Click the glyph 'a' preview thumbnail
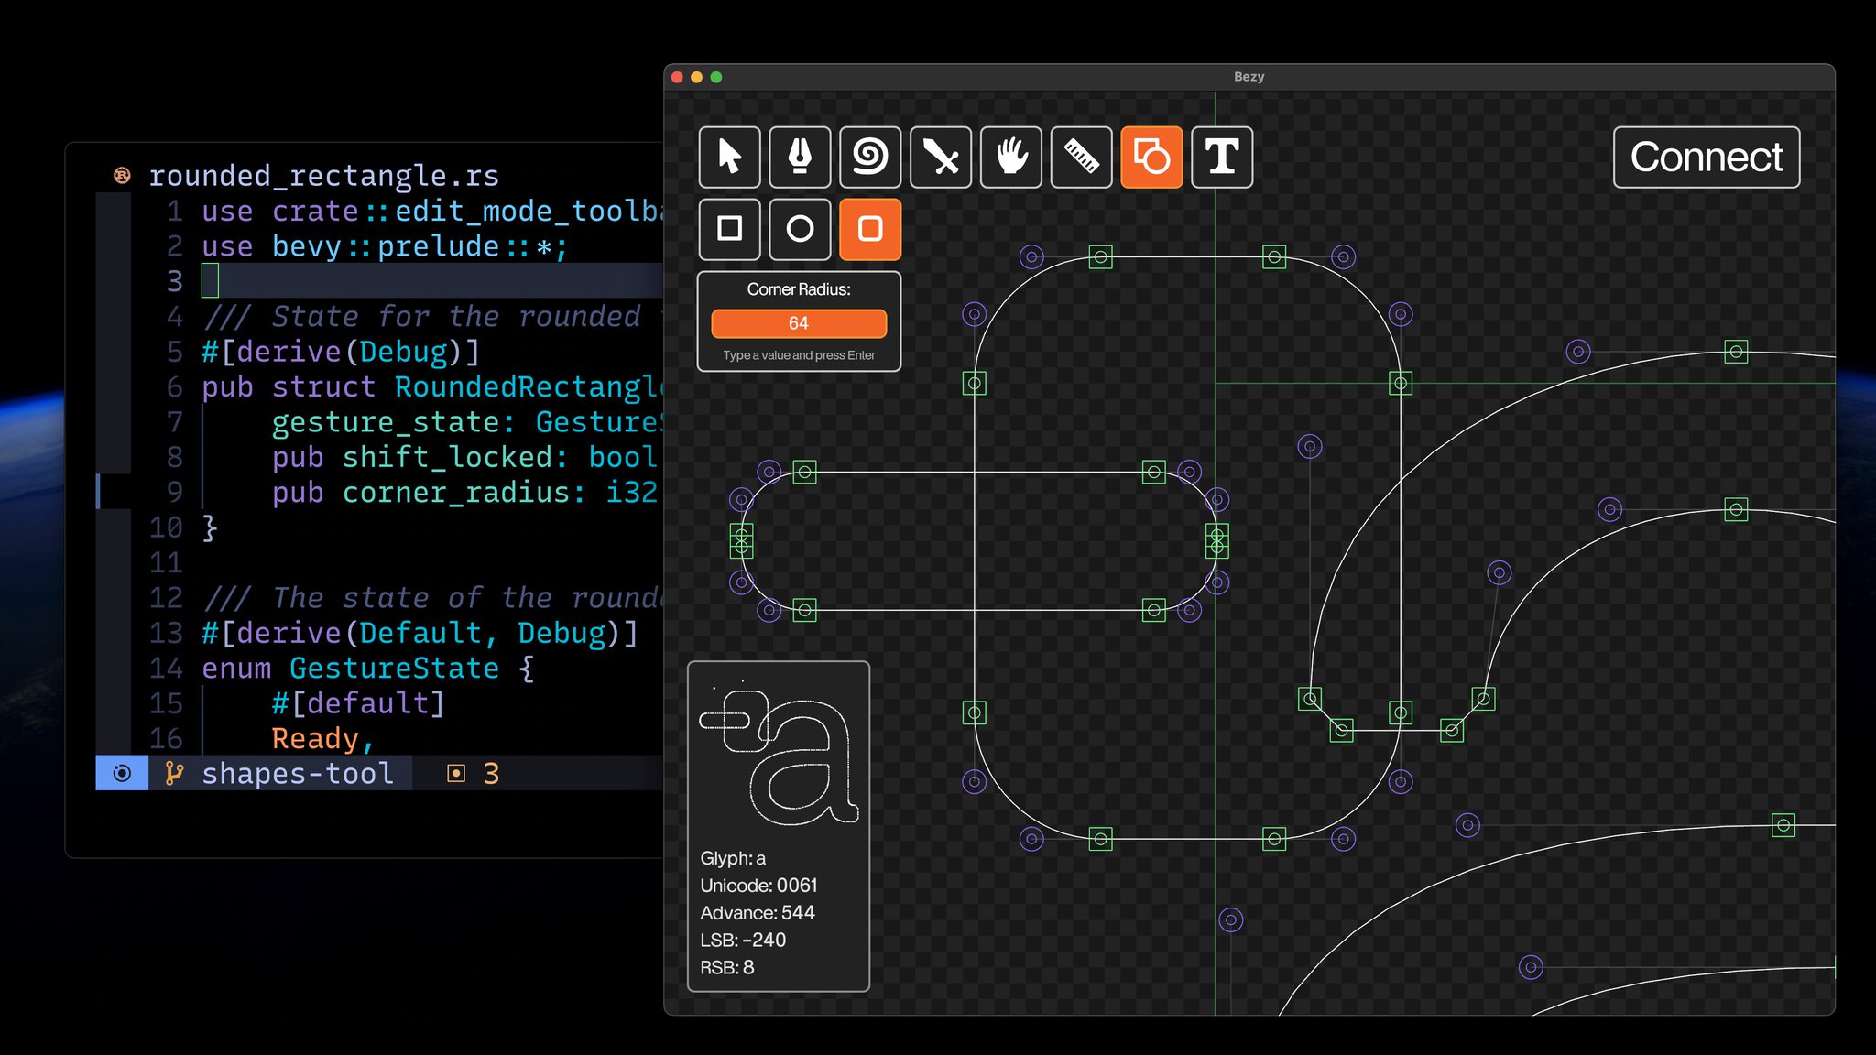 click(x=778, y=754)
